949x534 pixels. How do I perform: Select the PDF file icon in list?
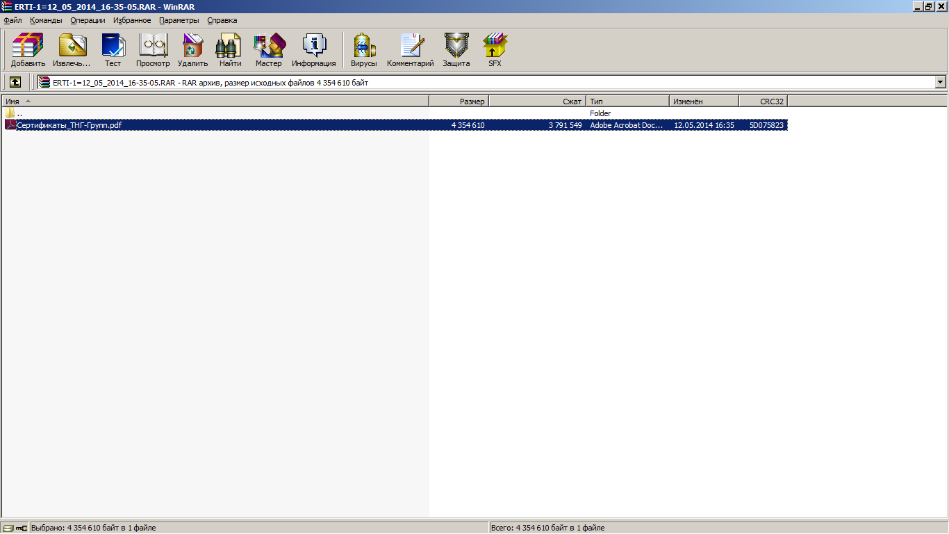click(x=10, y=125)
